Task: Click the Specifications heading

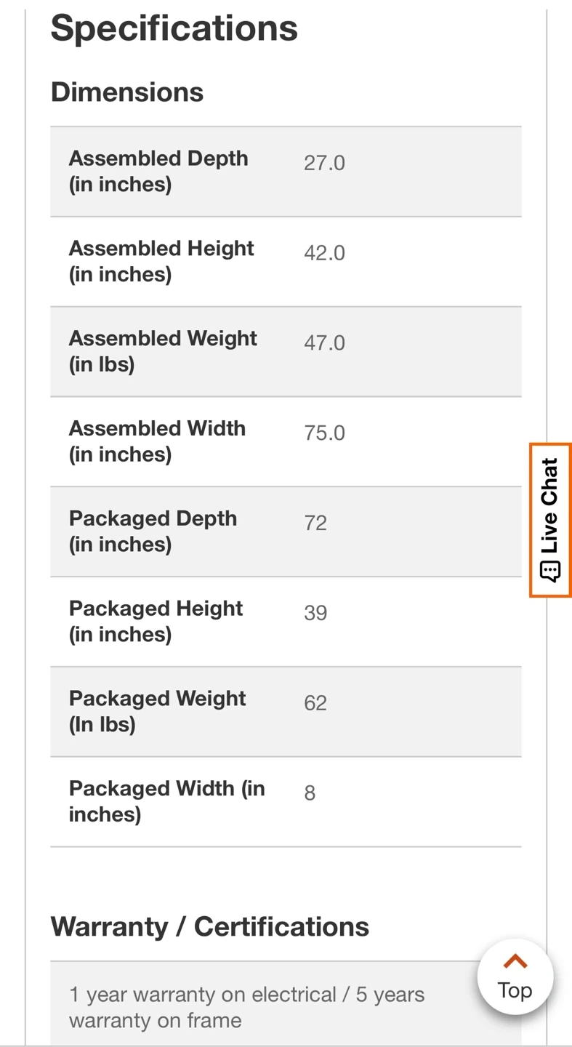Action: pyautogui.click(x=174, y=28)
